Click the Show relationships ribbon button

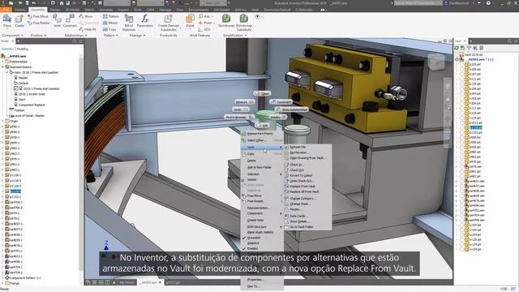click(x=87, y=16)
